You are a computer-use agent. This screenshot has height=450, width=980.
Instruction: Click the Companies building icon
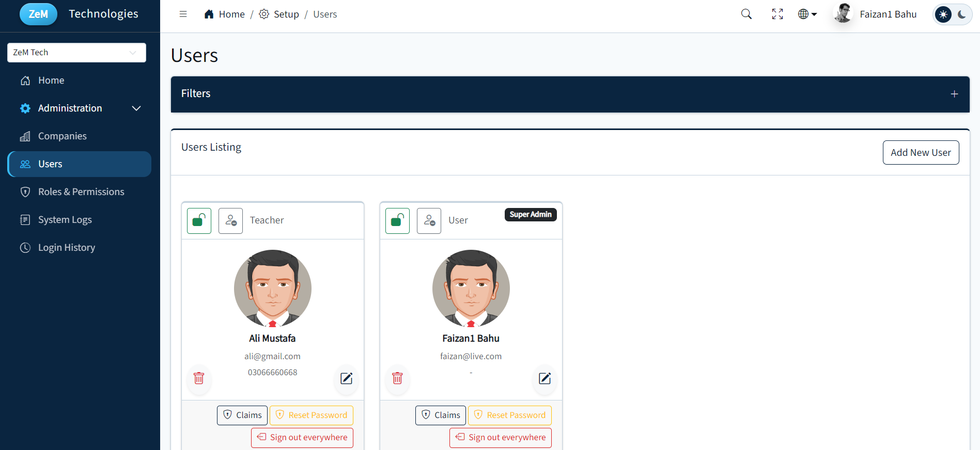pyautogui.click(x=25, y=136)
